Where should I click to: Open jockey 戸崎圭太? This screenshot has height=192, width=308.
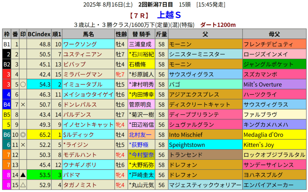click(x=142, y=175)
